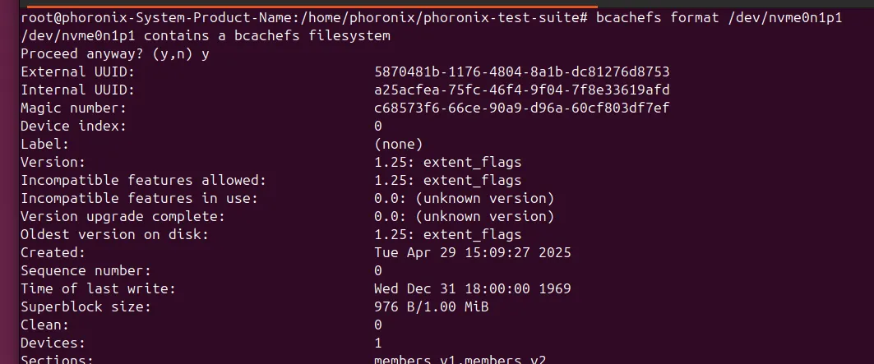Click the Version value "1.25: extent_flags"
This screenshot has width=874, height=364.
click(x=447, y=162)
